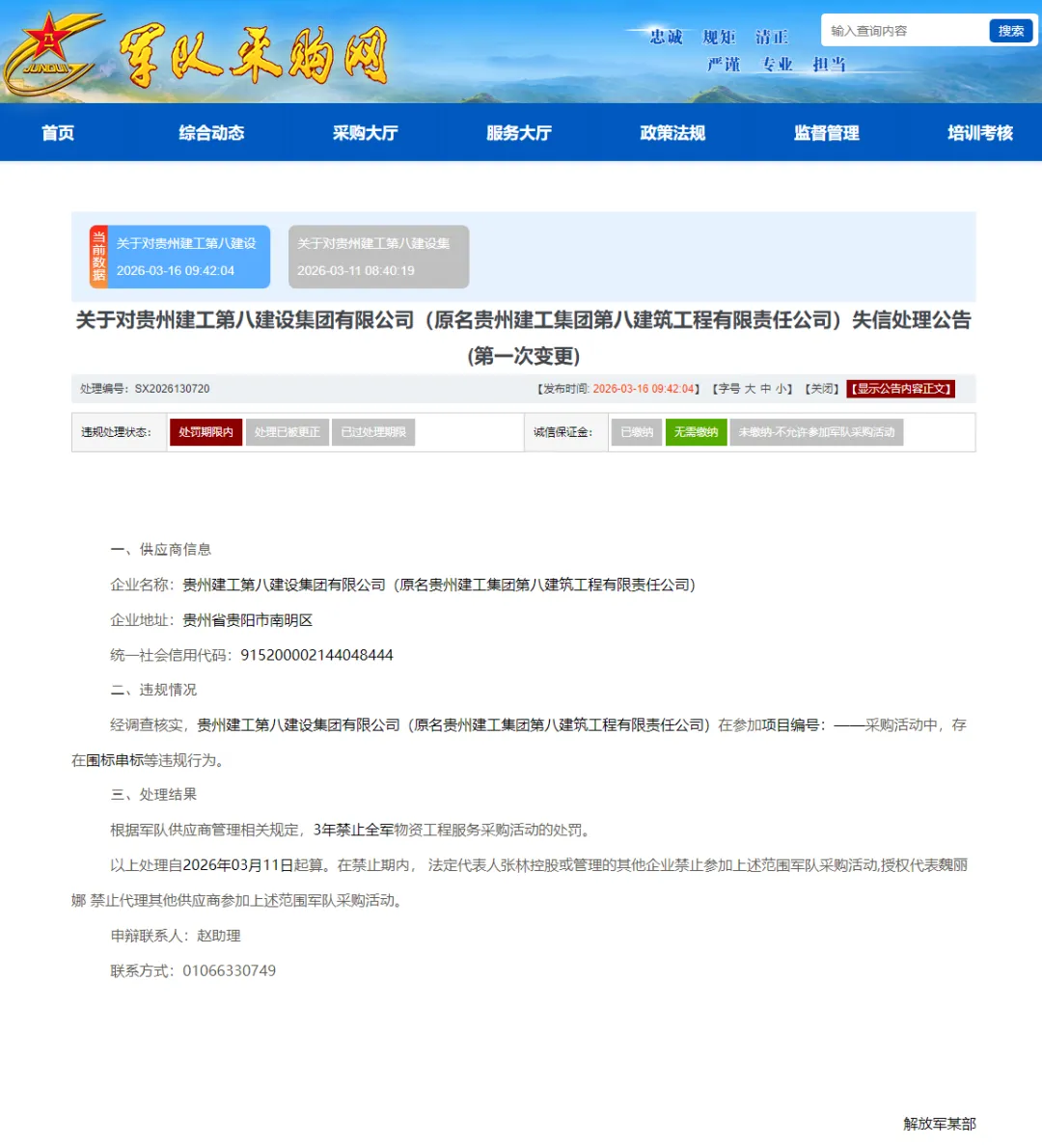Click the 诚信保证金 label
1042x1145 pixels.
click(563, 432)
